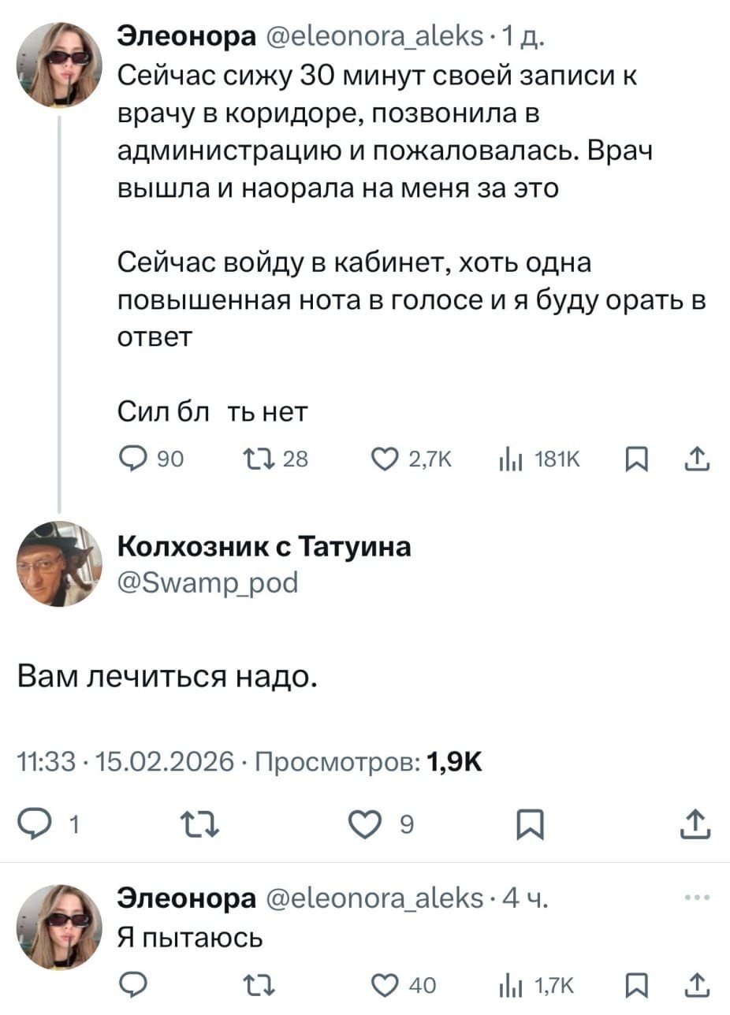This screenshot has width=730, height=1015.
Task: Share Eleonora's original tweet
Action: [x=697, y=458]
